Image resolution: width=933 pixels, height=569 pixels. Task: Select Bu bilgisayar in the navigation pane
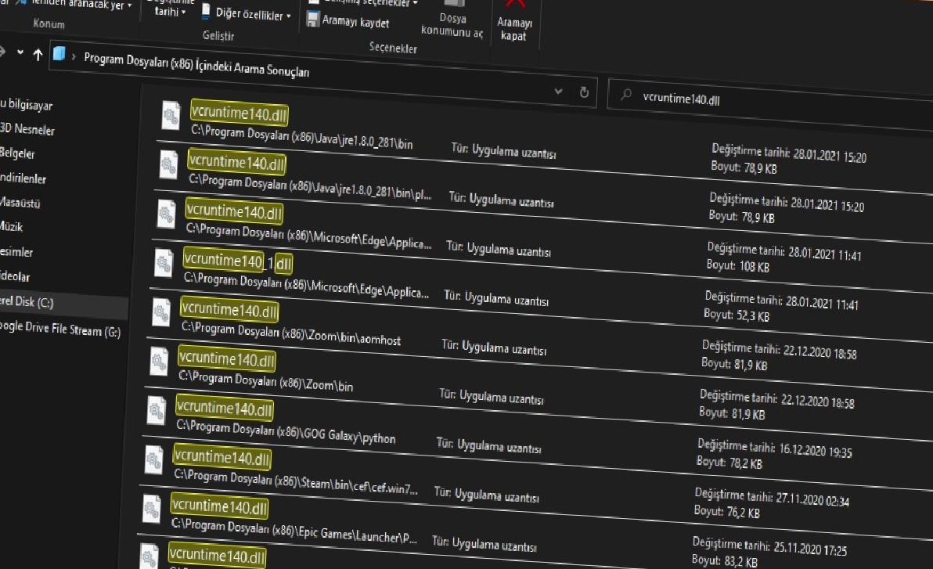tap(26, 105)
